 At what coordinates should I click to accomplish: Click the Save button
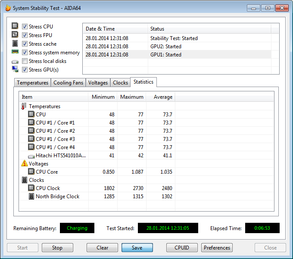tap(137, 248)
